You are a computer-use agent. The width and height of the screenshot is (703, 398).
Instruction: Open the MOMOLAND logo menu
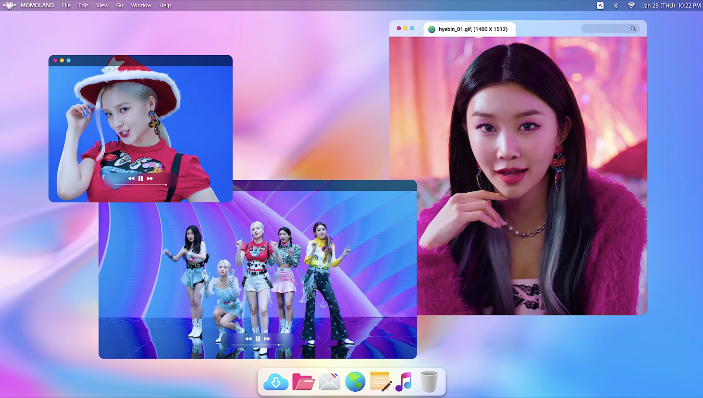tap(9, 5)
